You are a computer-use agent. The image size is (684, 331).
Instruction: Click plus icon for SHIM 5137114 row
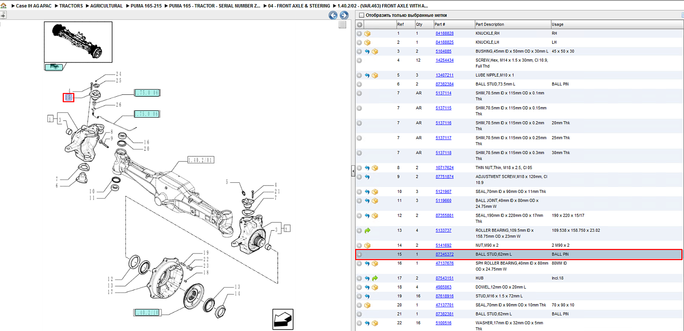click(x=359, y=93)
